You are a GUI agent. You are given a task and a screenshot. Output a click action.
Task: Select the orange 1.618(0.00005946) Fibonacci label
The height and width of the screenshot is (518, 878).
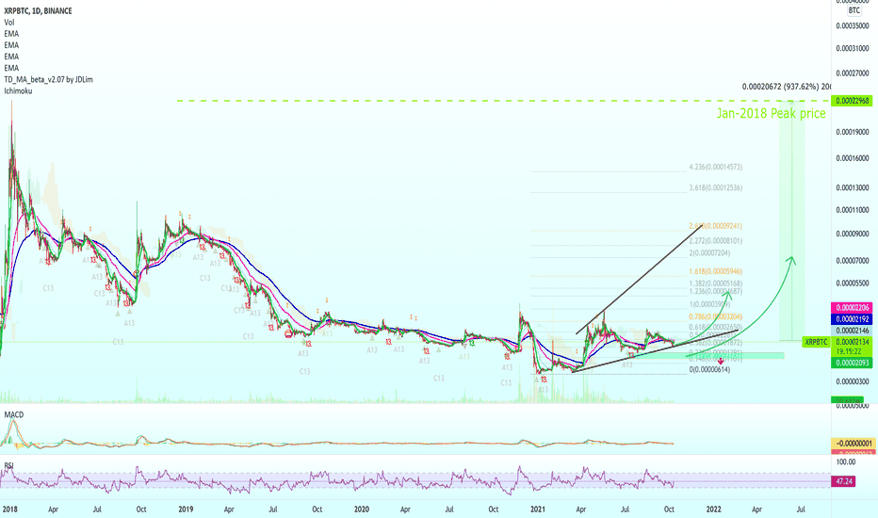point(716,271)
